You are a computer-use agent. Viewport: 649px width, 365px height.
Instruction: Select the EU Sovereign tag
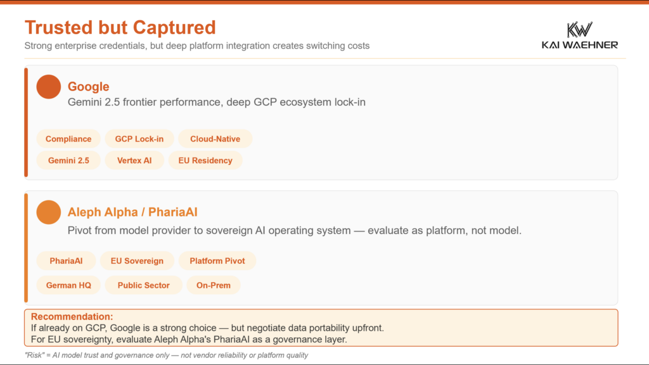137,261
